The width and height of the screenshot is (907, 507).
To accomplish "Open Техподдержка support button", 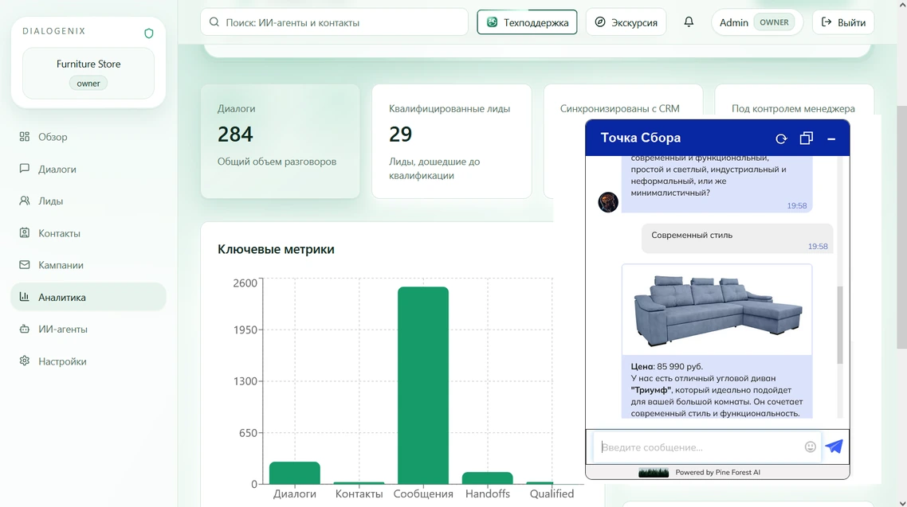I will pyautogui.click(x=527, y=22).
